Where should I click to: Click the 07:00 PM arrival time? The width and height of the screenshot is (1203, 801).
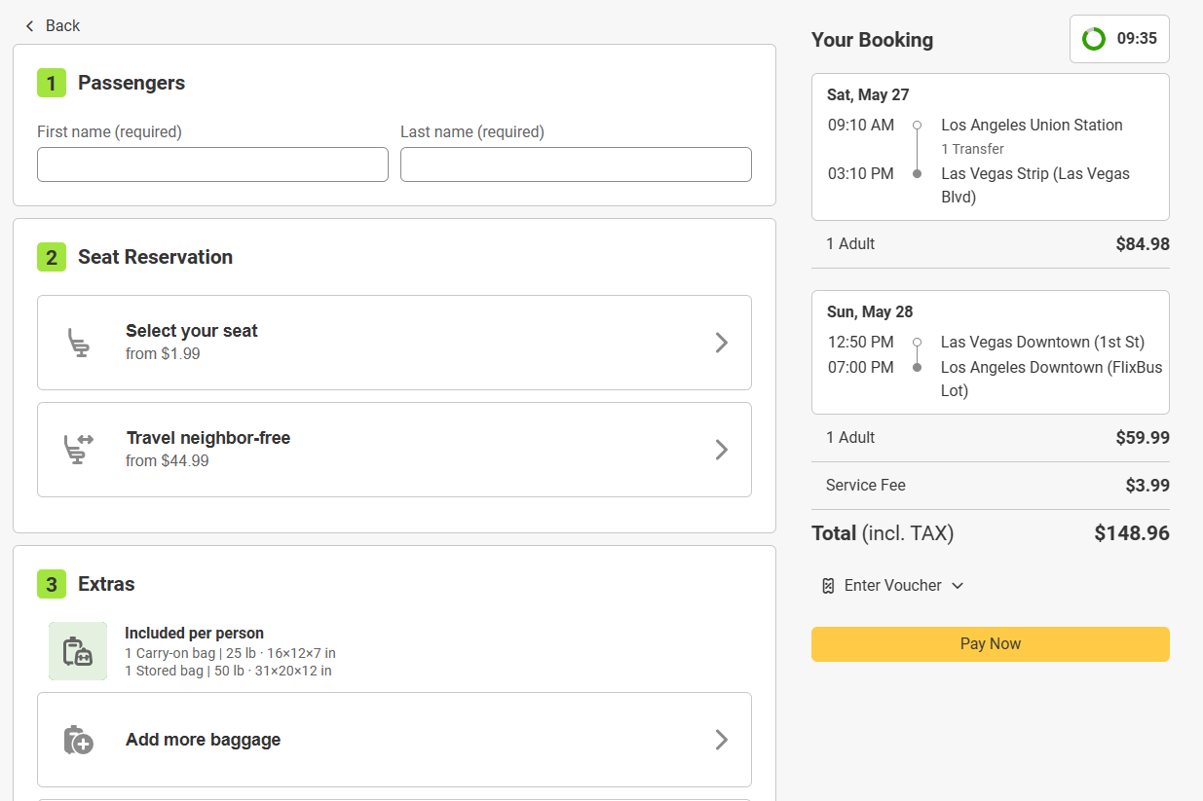tap(861, 368)
